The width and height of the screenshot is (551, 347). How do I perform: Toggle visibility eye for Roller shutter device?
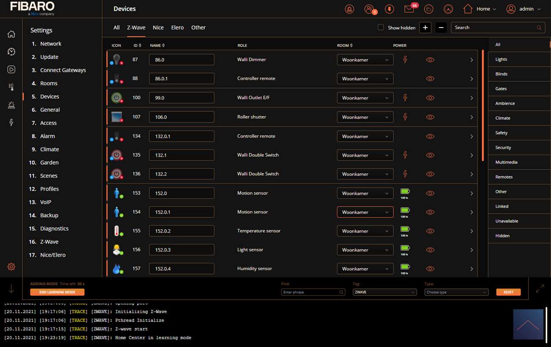(430, 117)
